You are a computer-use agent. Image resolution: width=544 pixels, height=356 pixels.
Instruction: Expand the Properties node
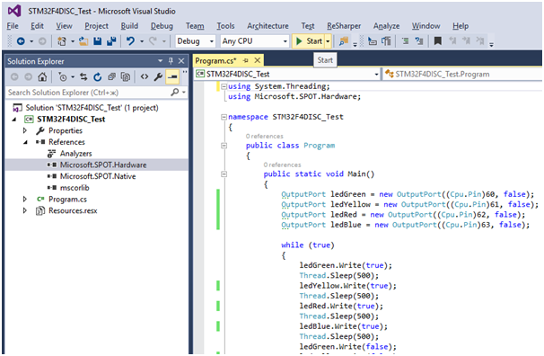click(24, 130)
